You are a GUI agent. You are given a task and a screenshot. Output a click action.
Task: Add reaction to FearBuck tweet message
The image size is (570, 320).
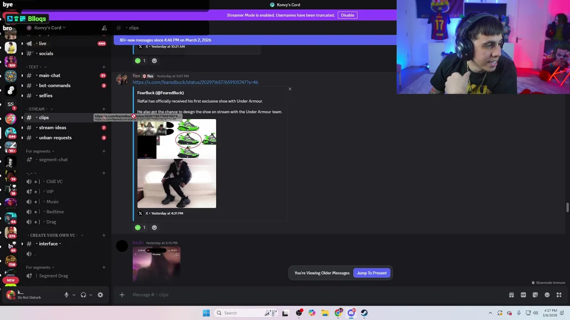click(154, 228)
